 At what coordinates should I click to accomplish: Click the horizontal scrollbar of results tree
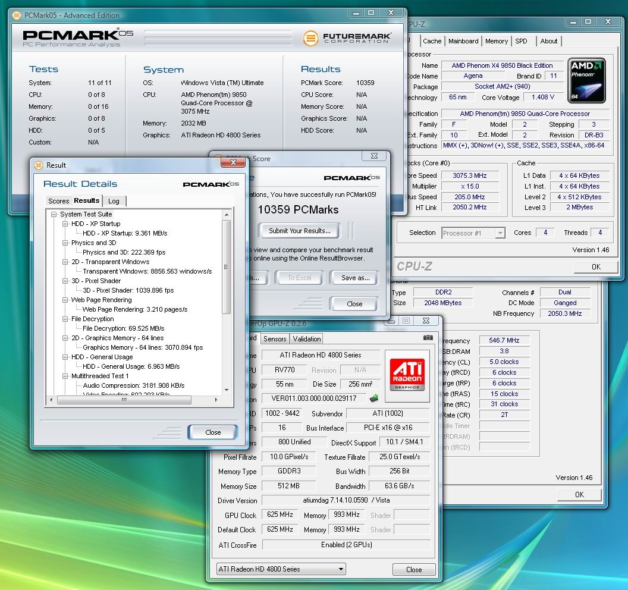(x=124, y=400)
